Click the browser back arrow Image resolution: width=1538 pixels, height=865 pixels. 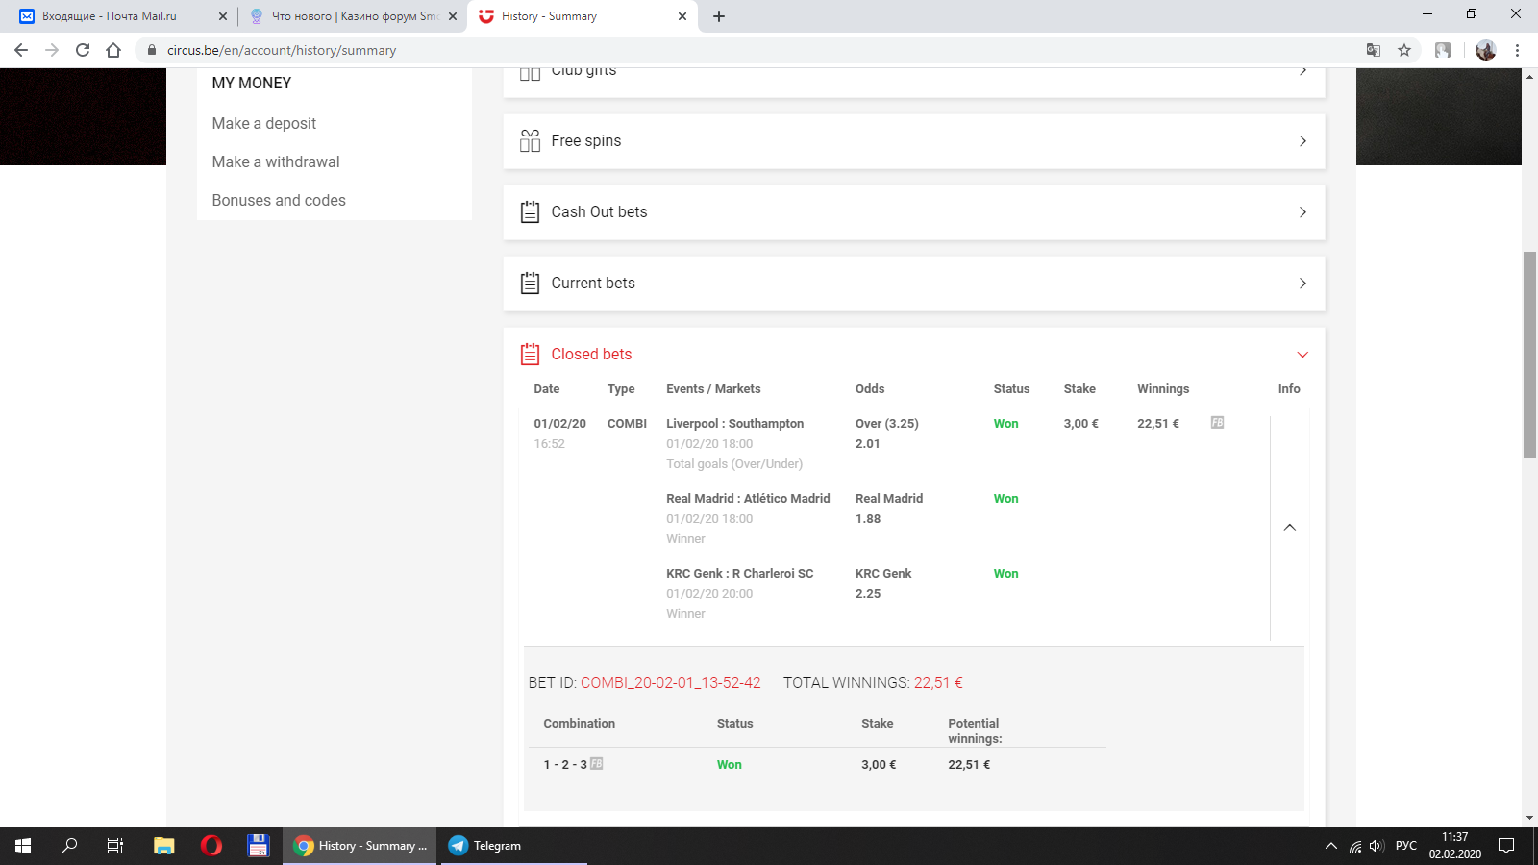(21, 50)
